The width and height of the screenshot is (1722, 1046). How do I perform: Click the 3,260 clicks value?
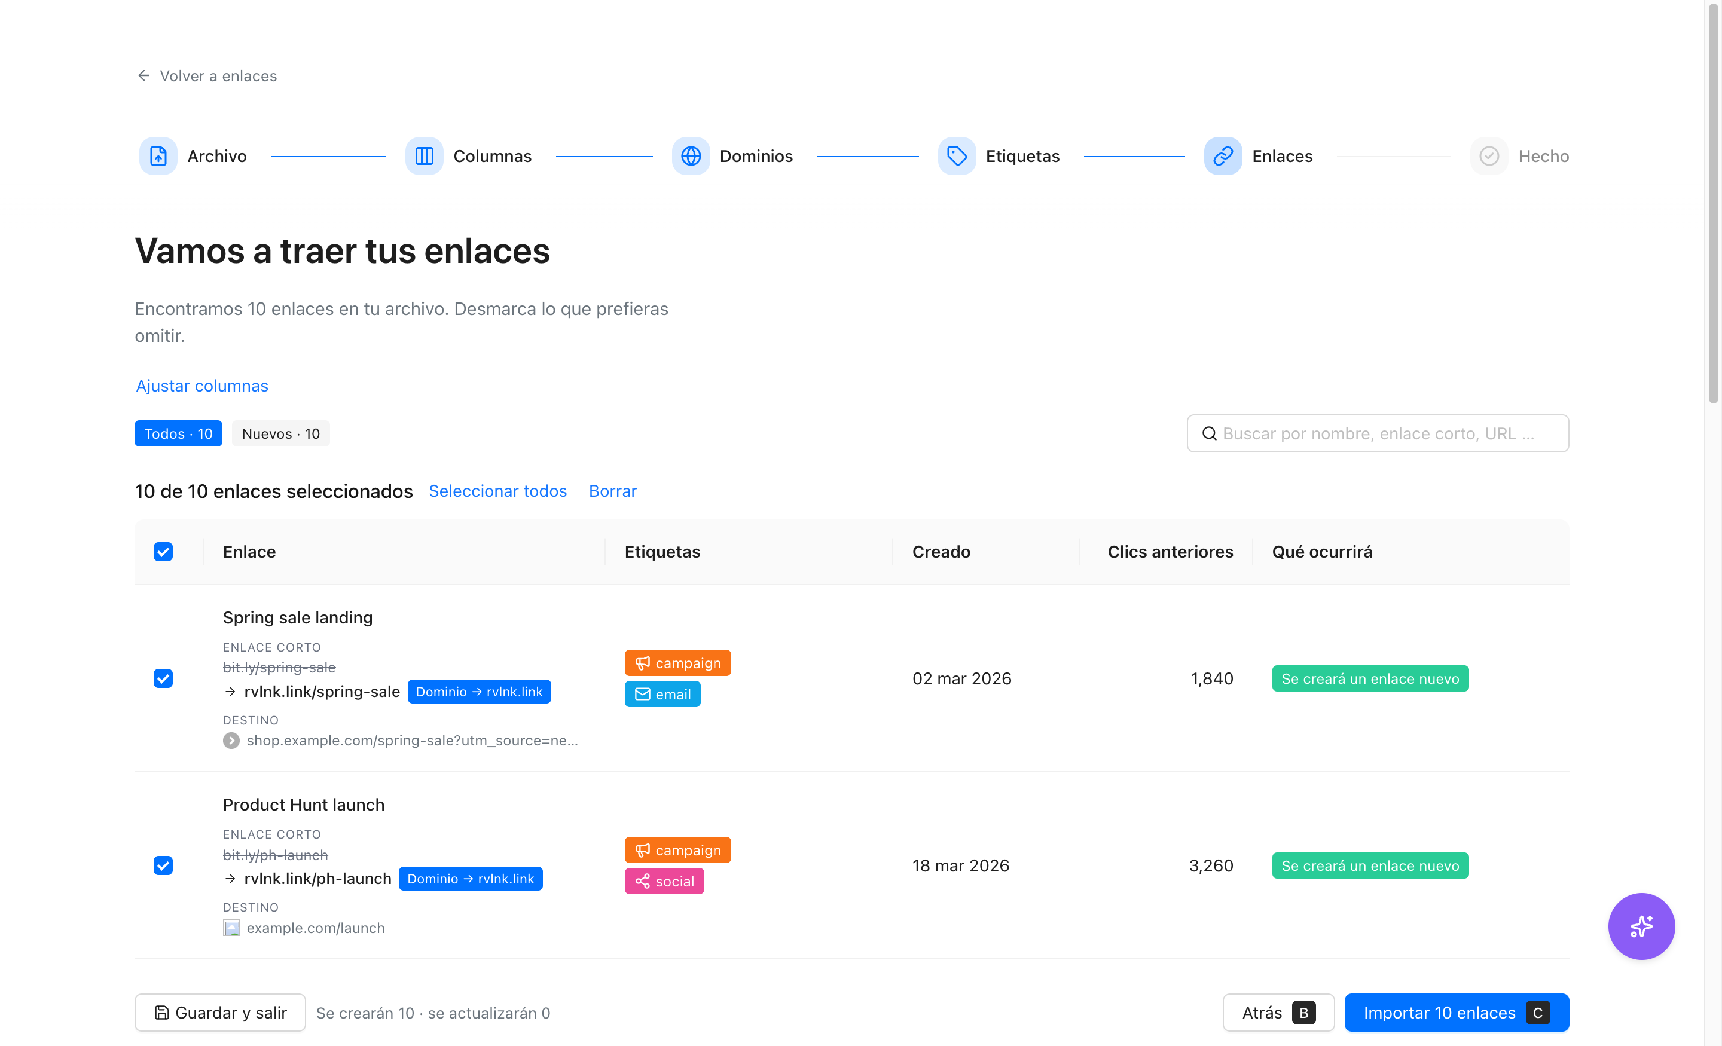pos(1211,865)
